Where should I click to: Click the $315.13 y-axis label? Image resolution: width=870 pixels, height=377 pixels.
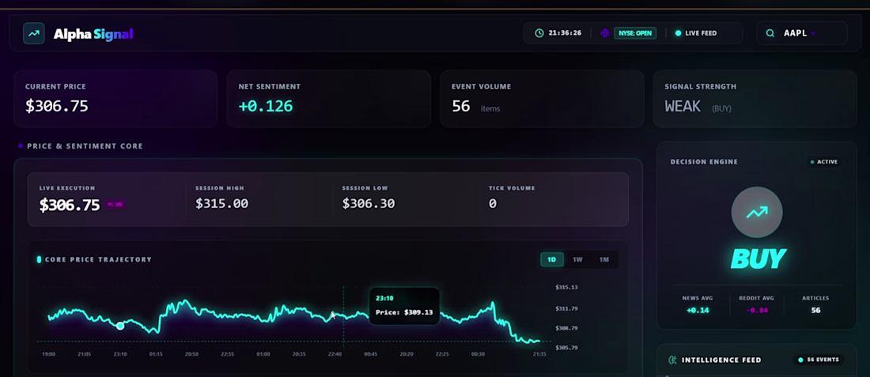[x=566, y=287]
